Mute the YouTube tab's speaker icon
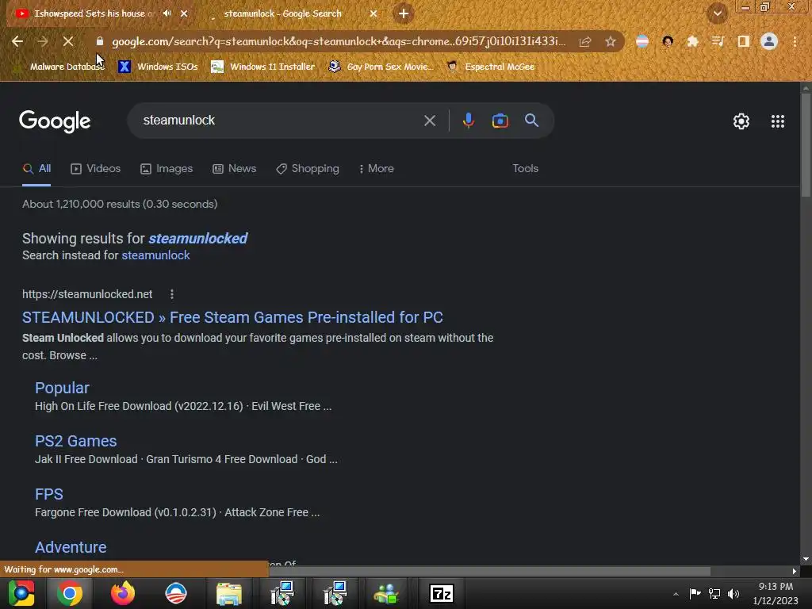 point(167,13)
